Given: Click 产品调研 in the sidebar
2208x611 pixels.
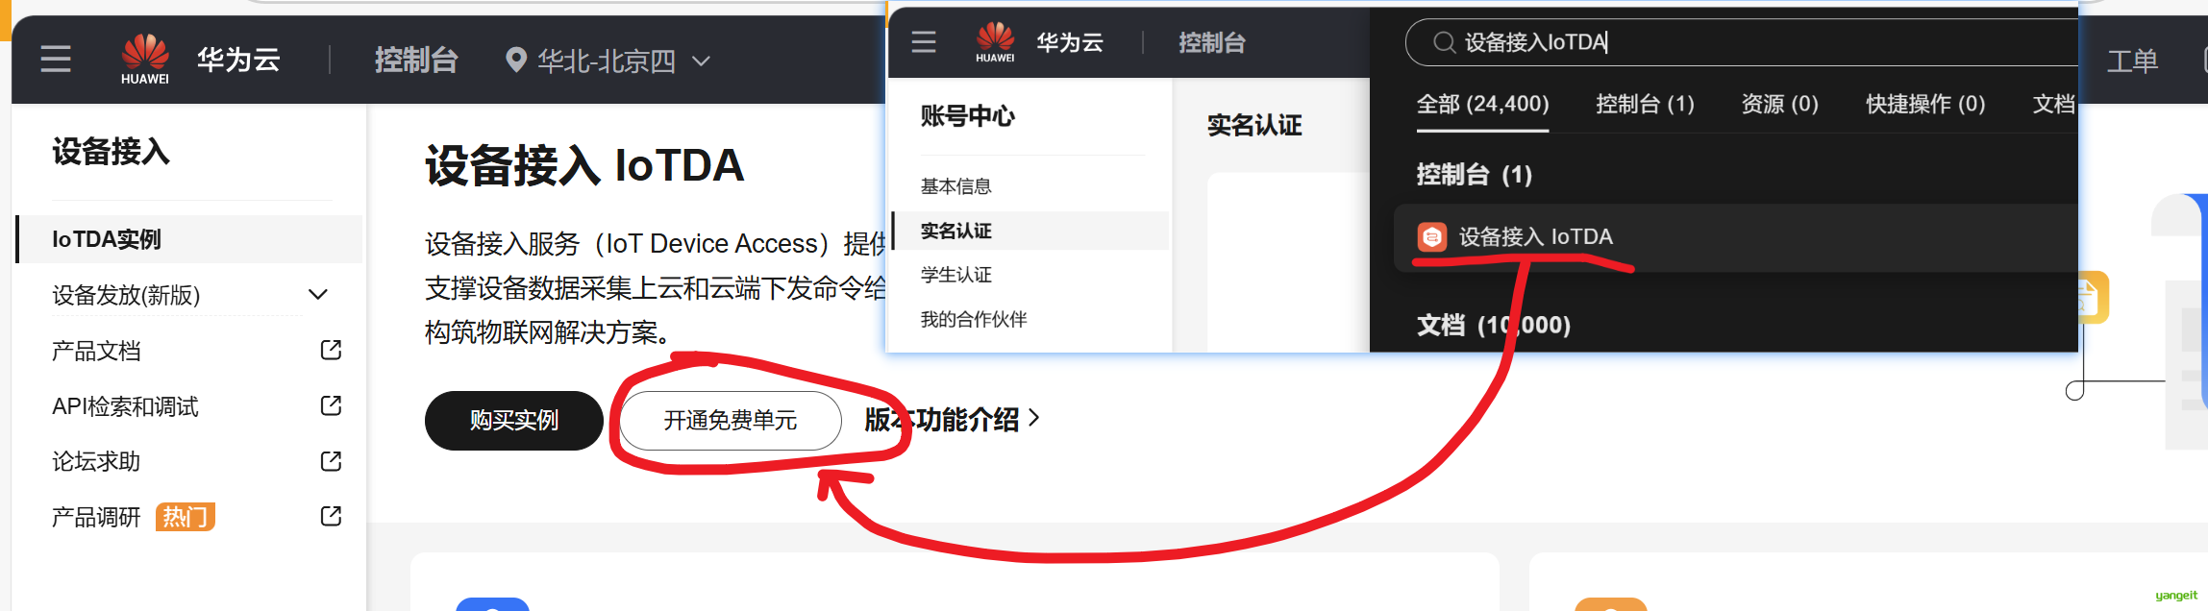Looking at the screenshot, I should [96, 518].
